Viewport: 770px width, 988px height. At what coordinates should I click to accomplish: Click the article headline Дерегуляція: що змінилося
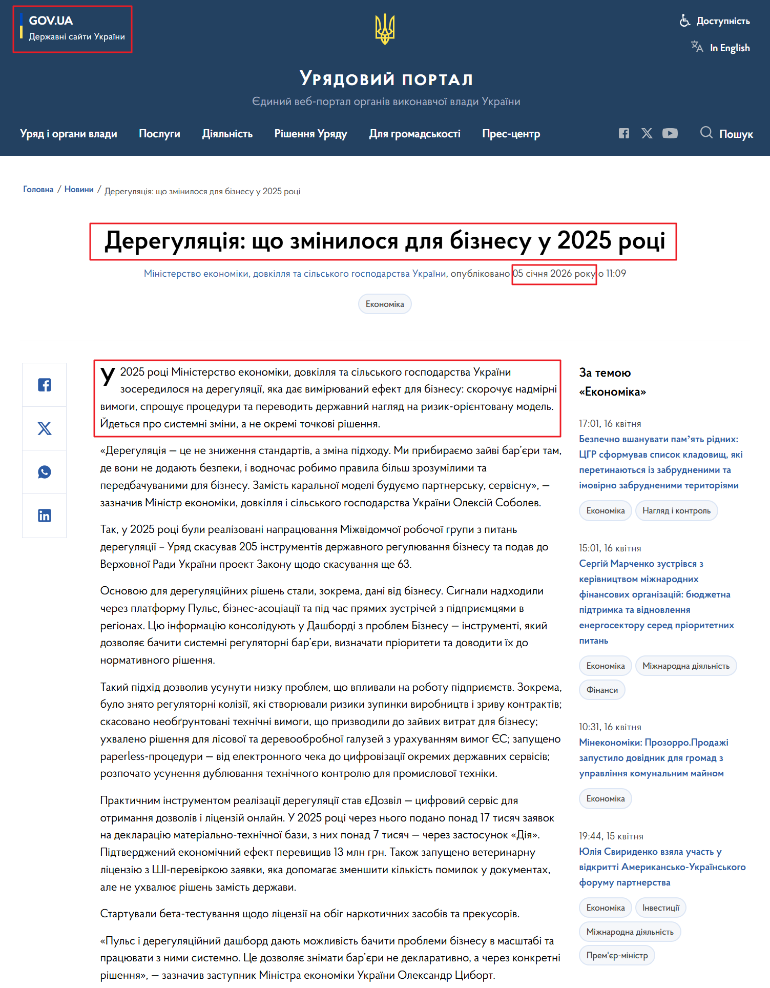point(384,241)
